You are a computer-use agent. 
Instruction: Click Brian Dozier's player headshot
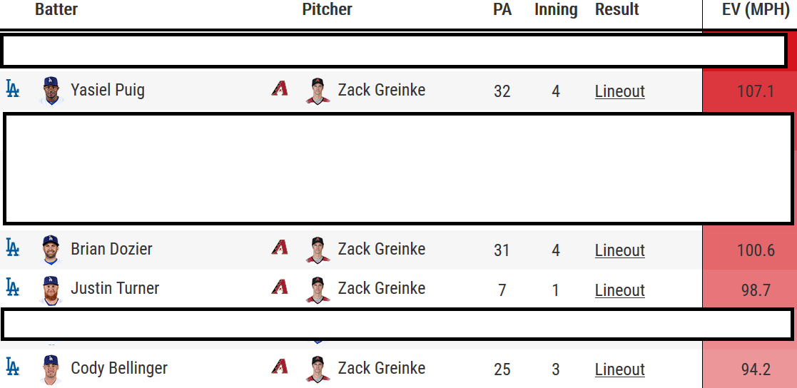coord(50,250)
